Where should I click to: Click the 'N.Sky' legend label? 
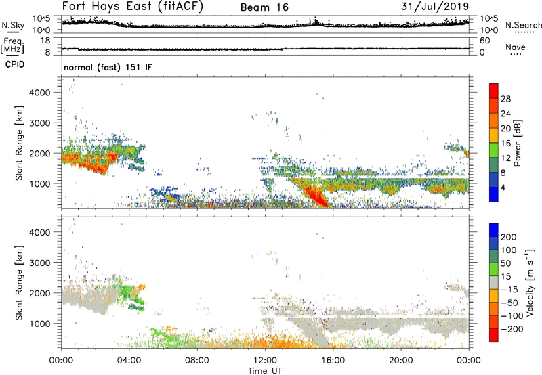(13, 25)
